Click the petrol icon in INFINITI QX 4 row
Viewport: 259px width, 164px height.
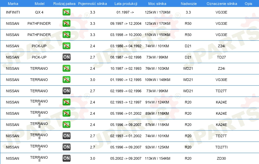point(66,12)
